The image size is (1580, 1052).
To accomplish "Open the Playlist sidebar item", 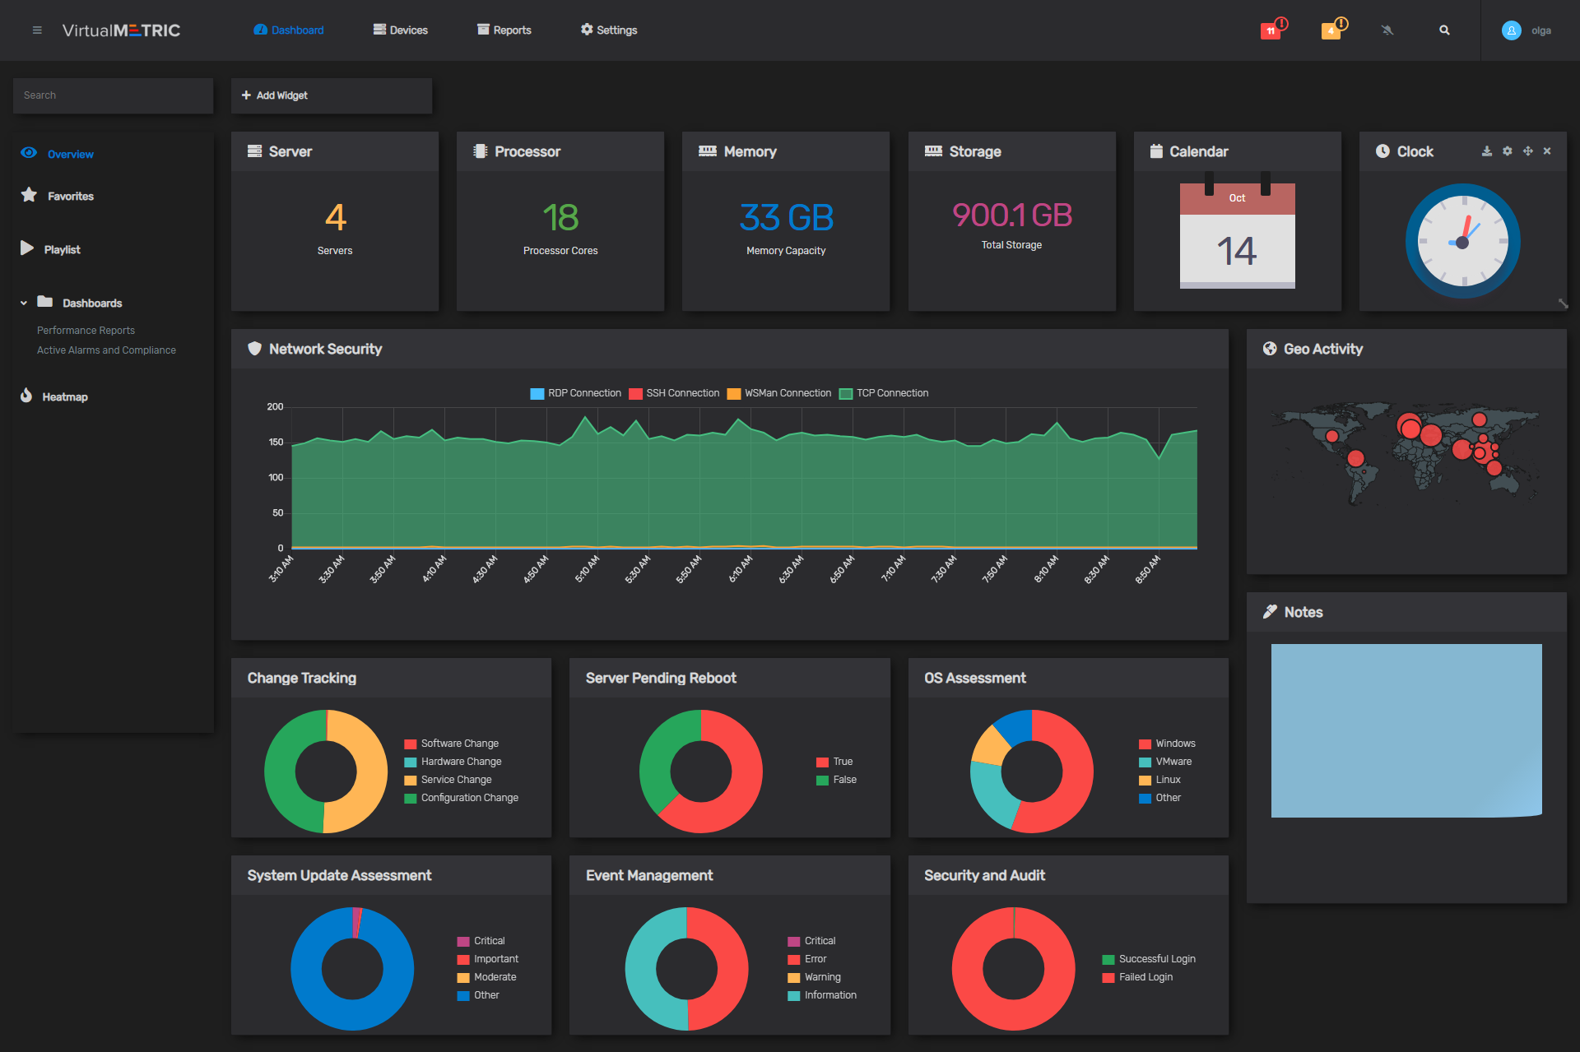I will (62, 249).
